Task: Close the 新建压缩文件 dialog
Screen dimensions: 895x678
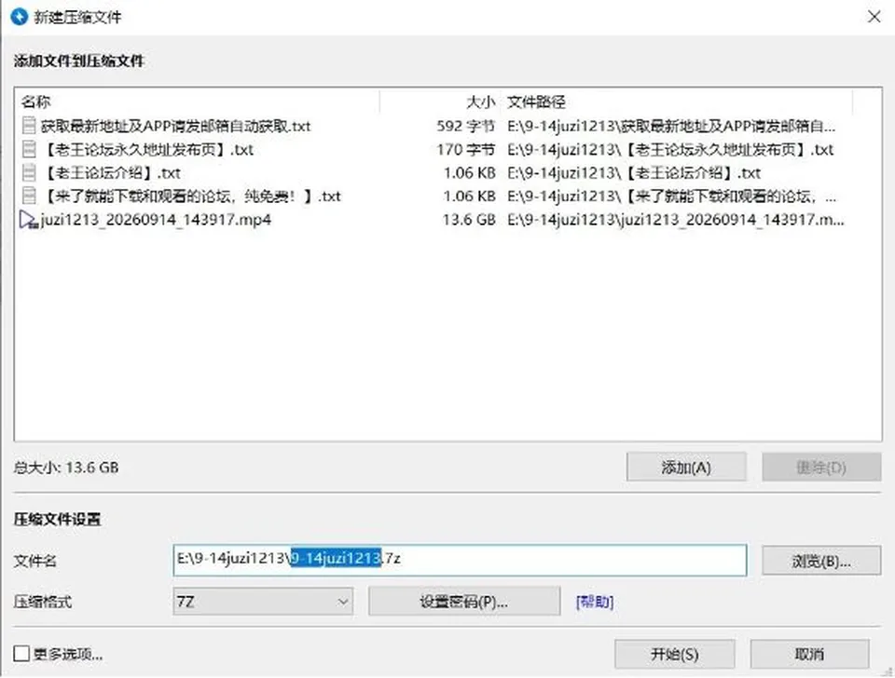Action: [874, 17]
